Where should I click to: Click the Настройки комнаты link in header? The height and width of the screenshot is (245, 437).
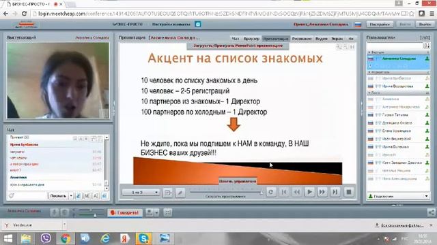[x=171, y=24]
